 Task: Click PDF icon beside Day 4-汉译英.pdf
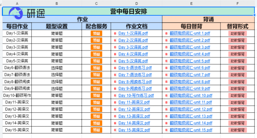115,54
